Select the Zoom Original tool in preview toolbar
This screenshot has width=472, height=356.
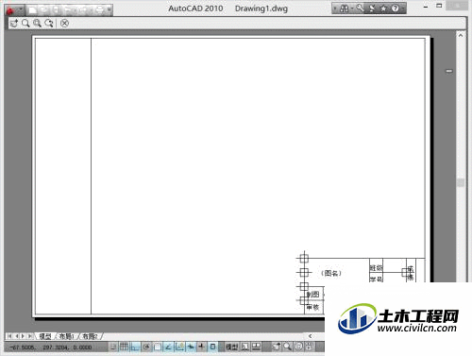[49, 24]
